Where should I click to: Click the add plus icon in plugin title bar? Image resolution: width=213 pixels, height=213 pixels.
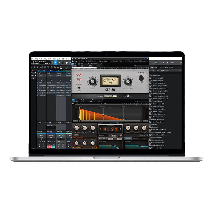click(76, 59)
